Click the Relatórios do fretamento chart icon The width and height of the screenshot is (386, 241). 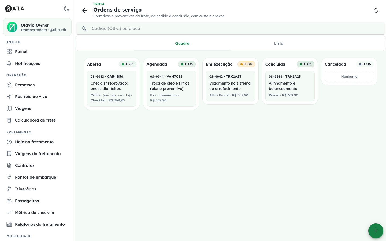click(x=9, y=224)
